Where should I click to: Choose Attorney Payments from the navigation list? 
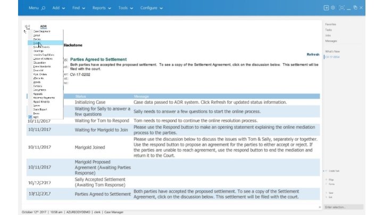[x=44, y=98]
